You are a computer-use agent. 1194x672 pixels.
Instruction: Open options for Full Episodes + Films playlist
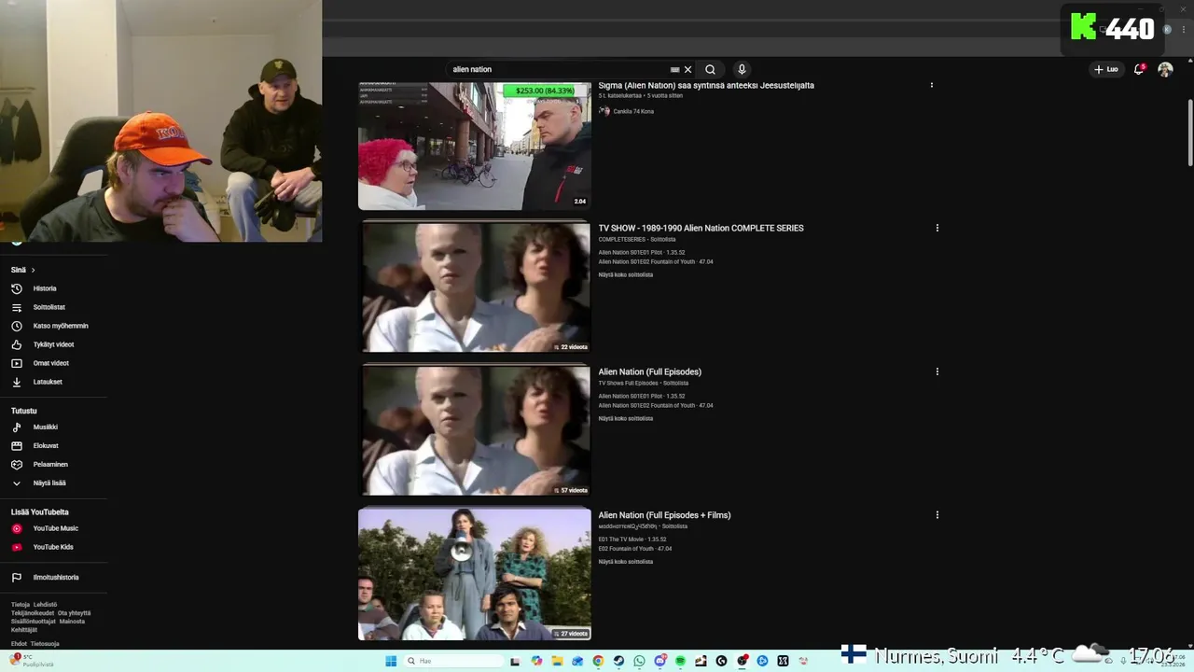coord(937,515)
